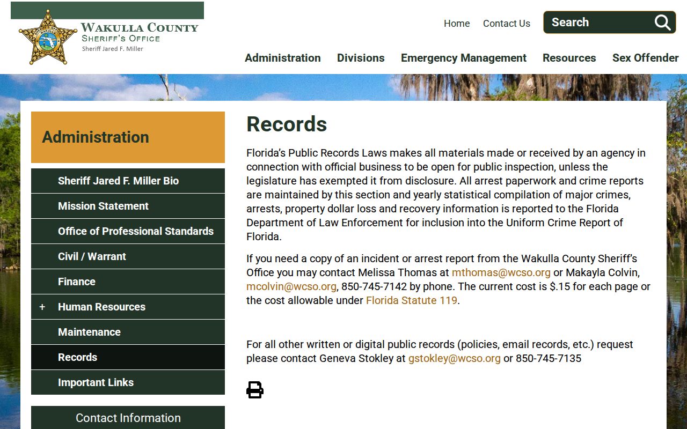Open Office of Professional Standards
Screen dimensions: 687x429
128,231
